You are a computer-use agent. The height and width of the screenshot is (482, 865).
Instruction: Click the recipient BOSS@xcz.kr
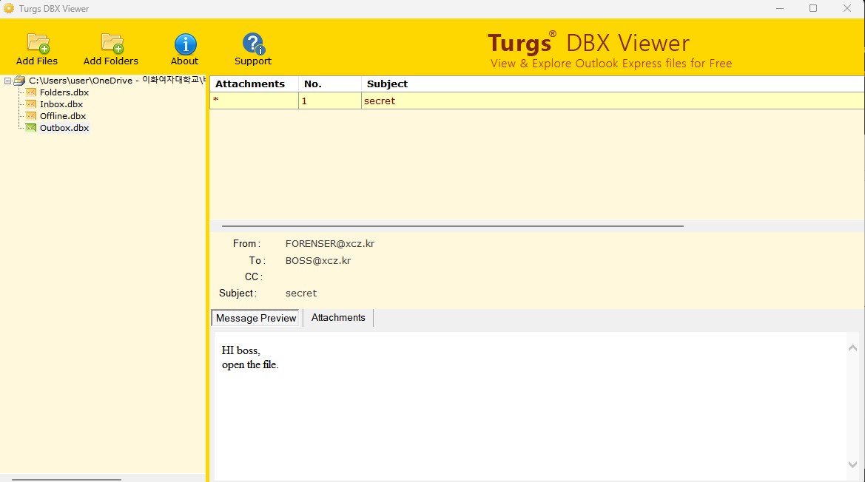pos(317,260)
